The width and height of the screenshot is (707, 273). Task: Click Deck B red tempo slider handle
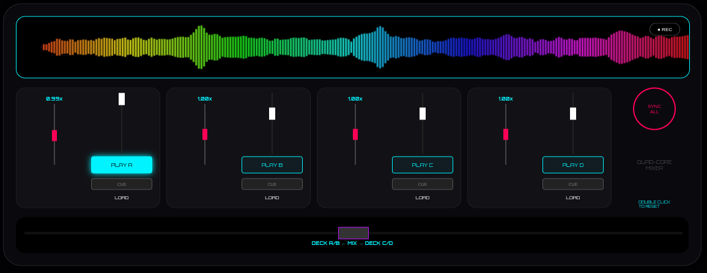tap(205, 134)
